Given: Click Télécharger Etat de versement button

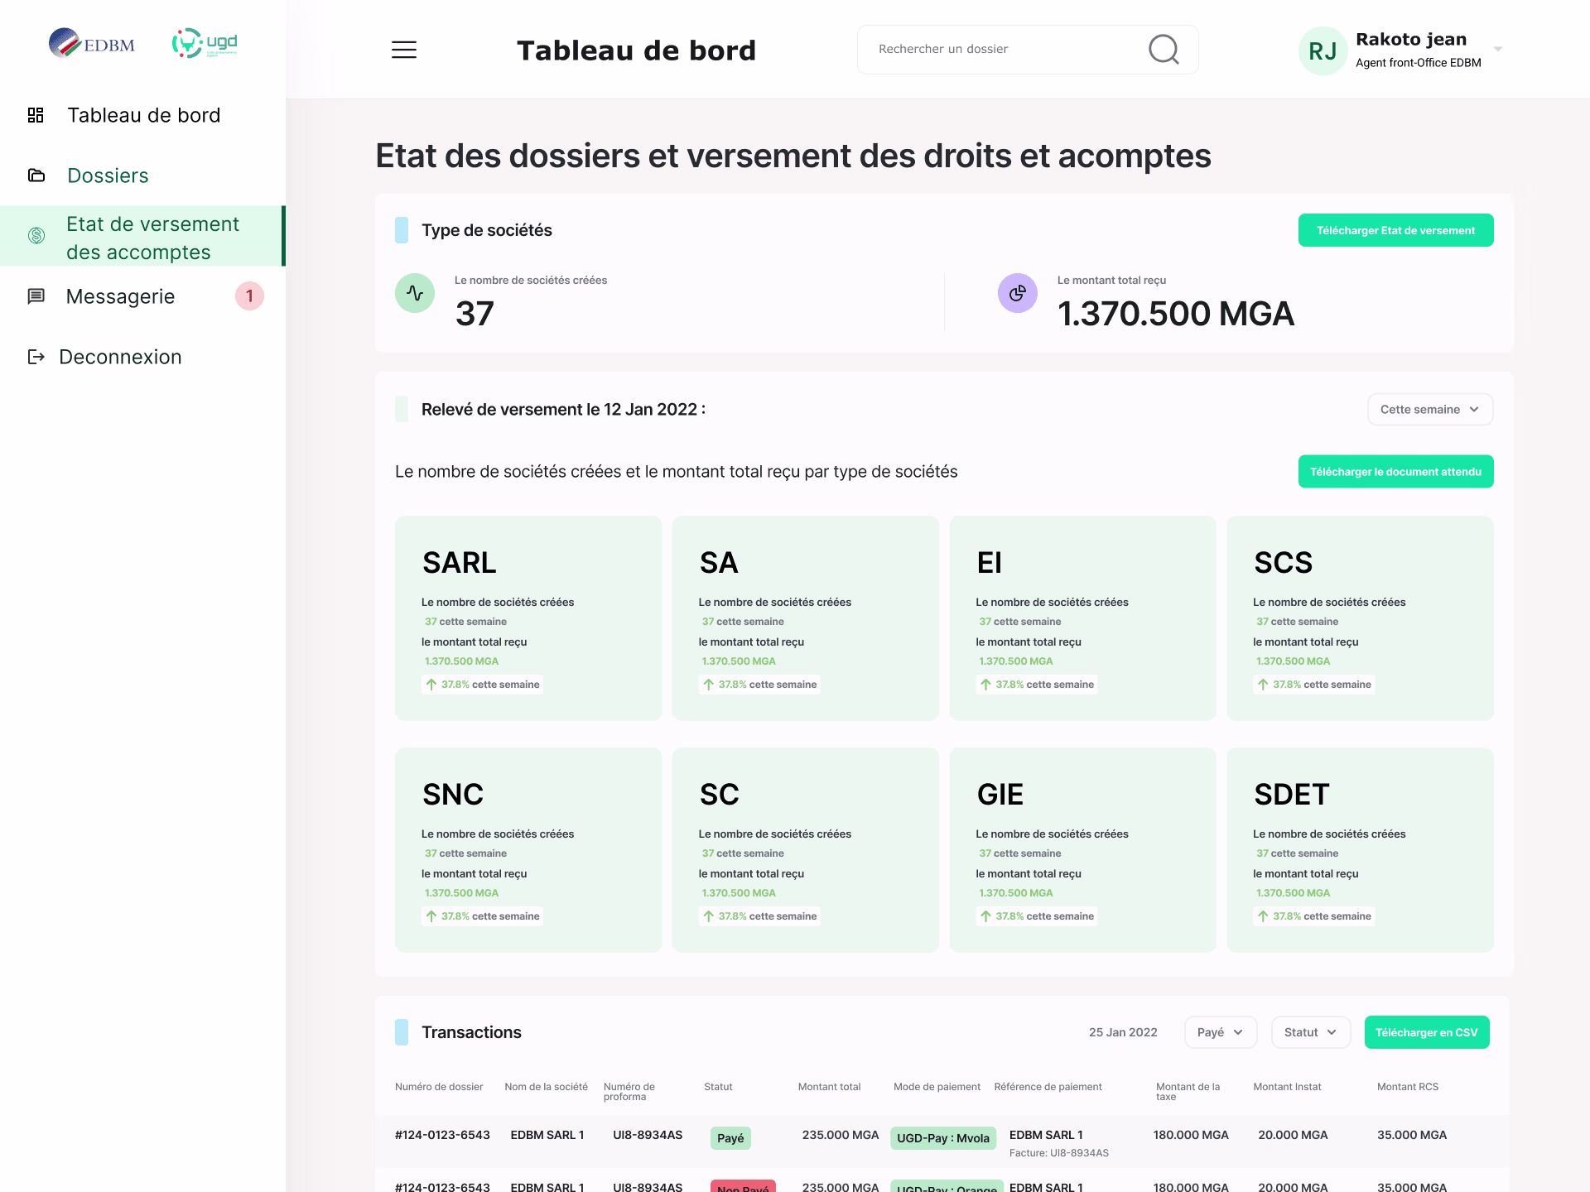Looking at the screenshot, I should tap(1396, 230).
